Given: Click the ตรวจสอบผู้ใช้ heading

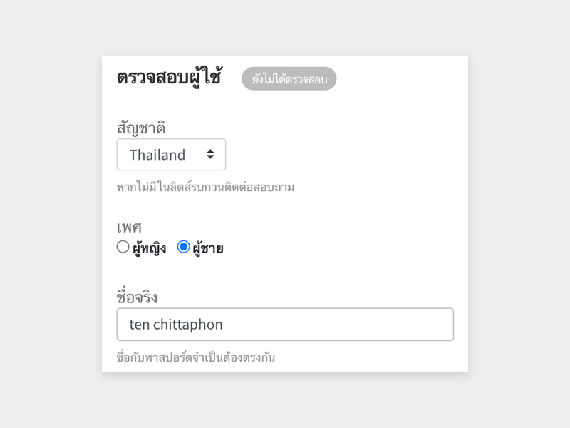Looking at the screenshot, I should click(169, 77).
